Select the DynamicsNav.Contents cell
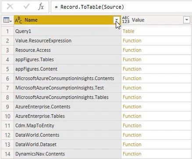Image resolution: width=192 pixels, height=159 pixels. (68, 154)
